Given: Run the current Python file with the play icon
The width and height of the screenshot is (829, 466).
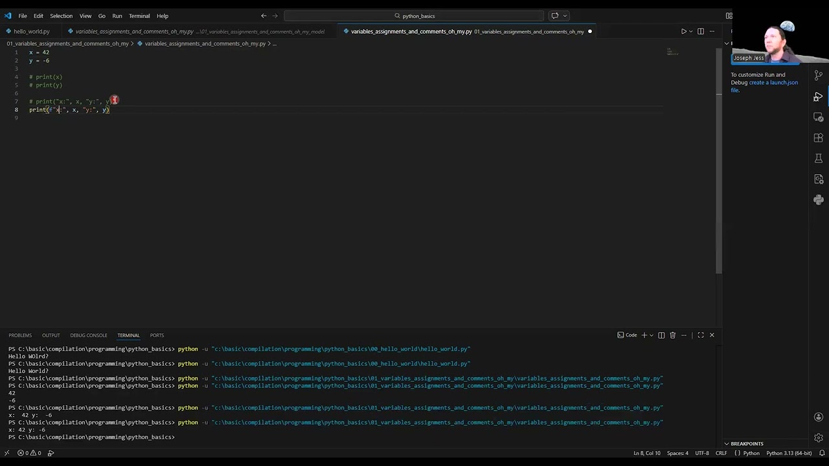Looking at the screenshot, I should coord(683,31).
